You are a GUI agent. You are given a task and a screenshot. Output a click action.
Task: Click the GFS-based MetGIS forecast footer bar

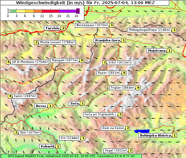(71, 156)
